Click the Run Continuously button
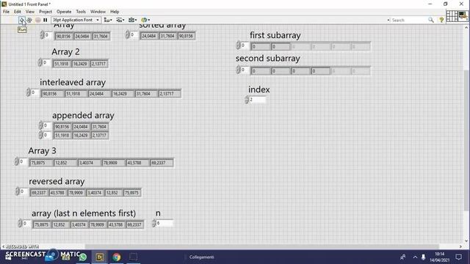Screen dimensions: 470x264 tap(29, 20)
